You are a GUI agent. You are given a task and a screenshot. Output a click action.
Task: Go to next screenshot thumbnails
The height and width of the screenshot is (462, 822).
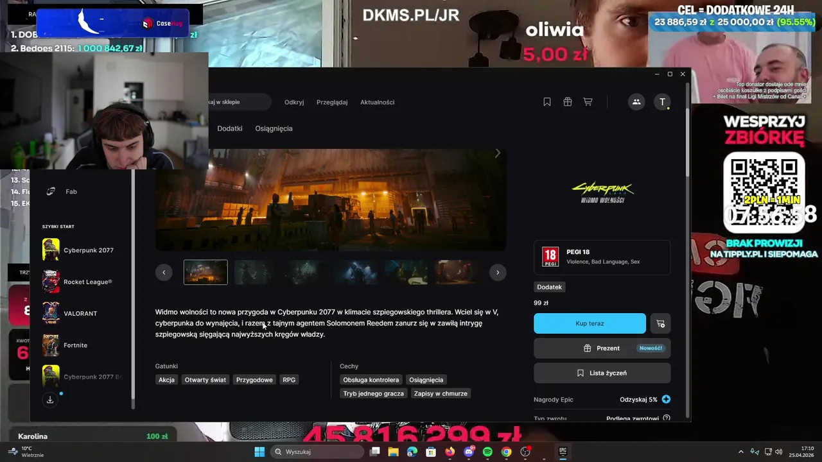click(498, 272)
